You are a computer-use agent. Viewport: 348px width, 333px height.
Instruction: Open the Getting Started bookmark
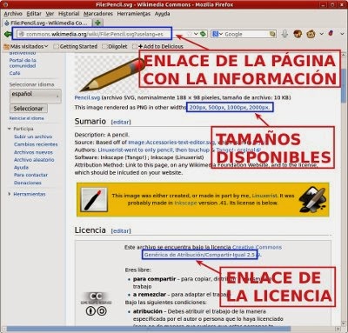(76, 46)
